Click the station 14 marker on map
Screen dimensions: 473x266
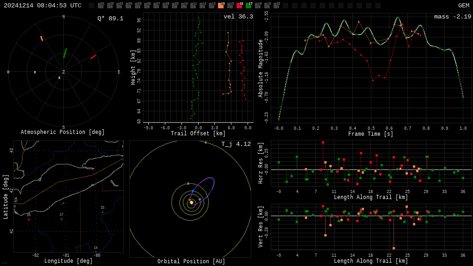(x=96, y=251)
